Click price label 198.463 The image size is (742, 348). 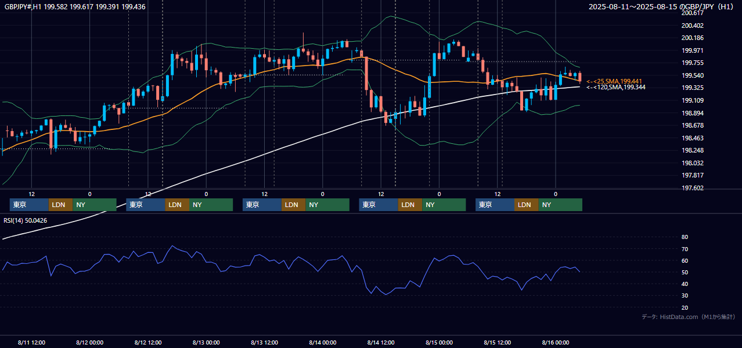(x=693, y=138)
